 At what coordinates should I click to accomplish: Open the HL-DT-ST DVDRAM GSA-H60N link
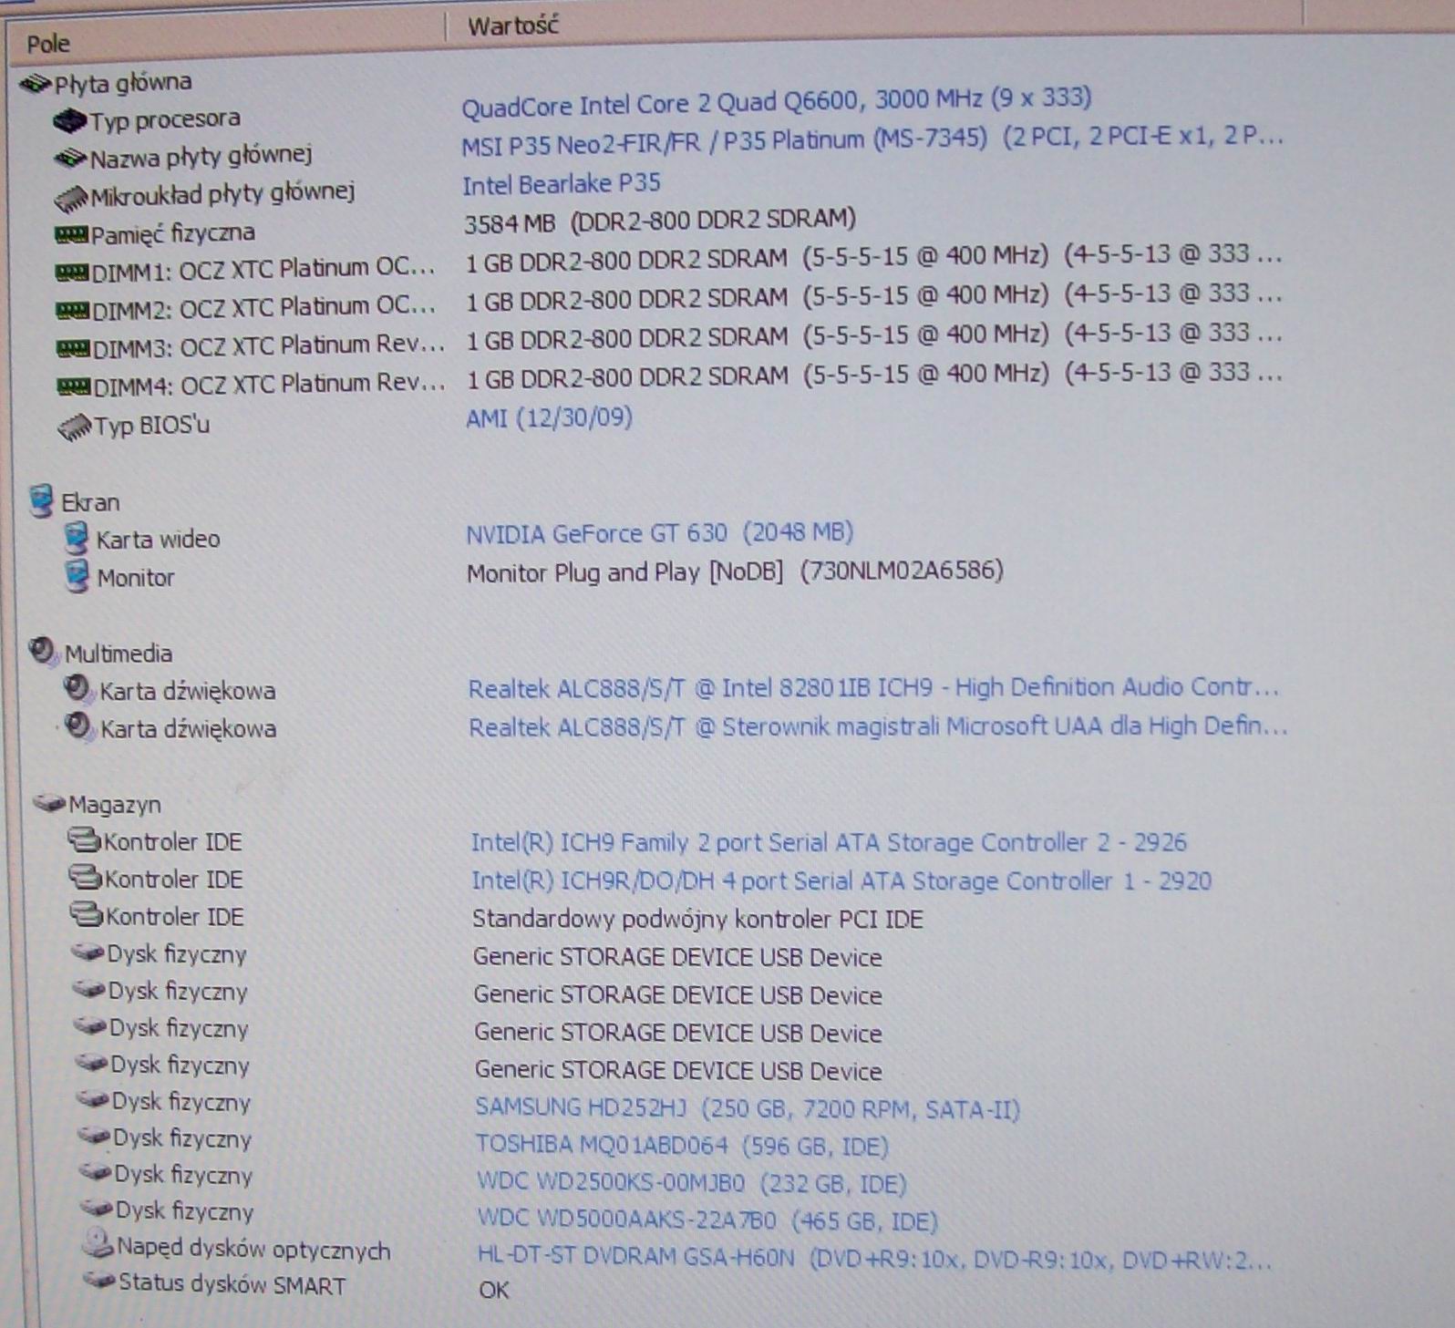[x=874, y=1259]
